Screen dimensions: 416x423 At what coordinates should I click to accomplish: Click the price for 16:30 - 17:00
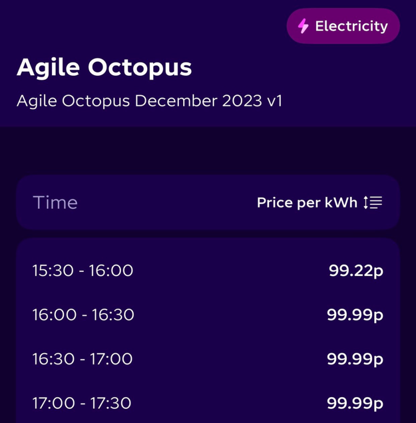coord(355,359)
